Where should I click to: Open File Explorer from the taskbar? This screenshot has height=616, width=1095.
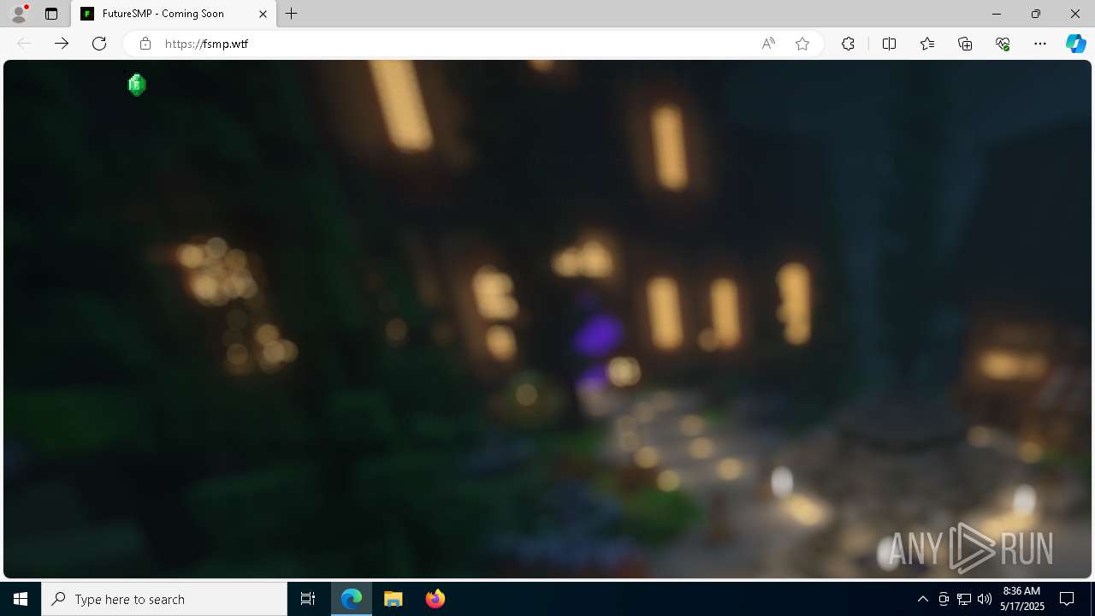coord(394,599)
